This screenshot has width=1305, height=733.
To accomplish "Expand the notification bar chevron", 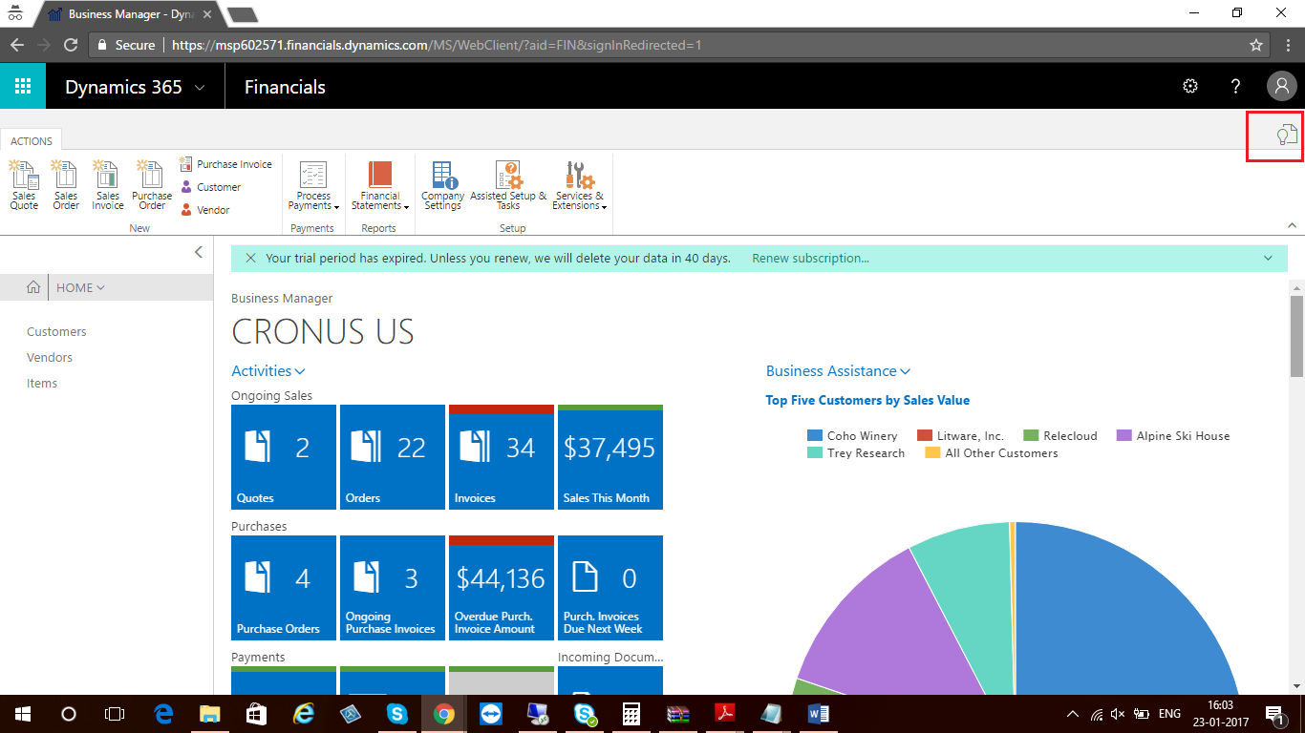I will click(x=1269, y=258).
